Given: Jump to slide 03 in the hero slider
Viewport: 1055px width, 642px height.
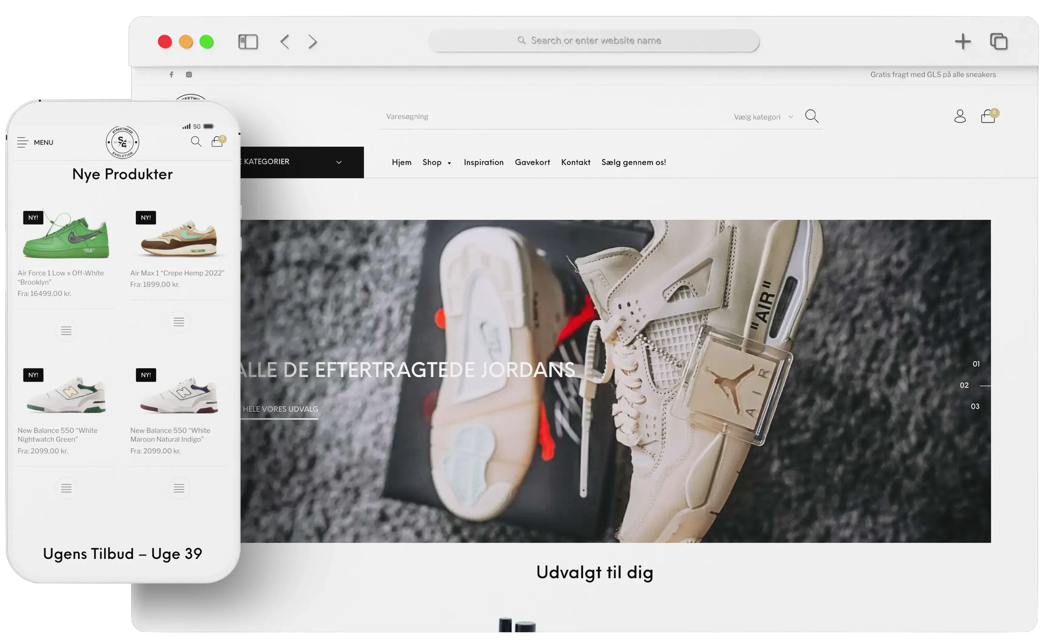Looking at the screenshot, I should 976,407.
